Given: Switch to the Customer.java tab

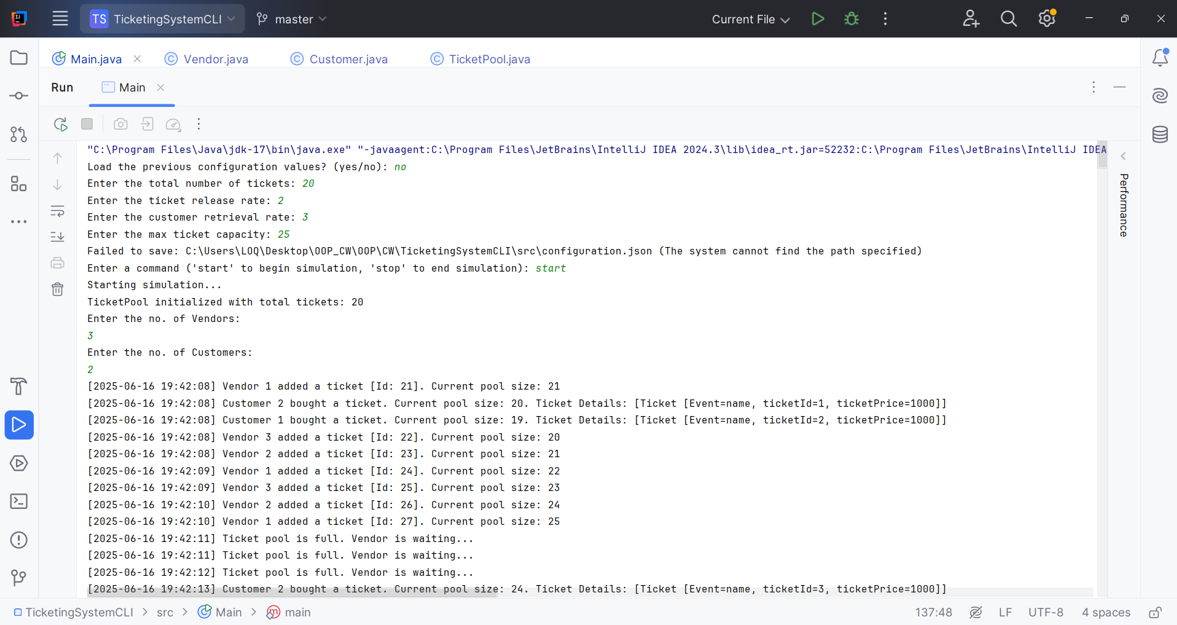Looking at the screenshot, I should (348, 59).
